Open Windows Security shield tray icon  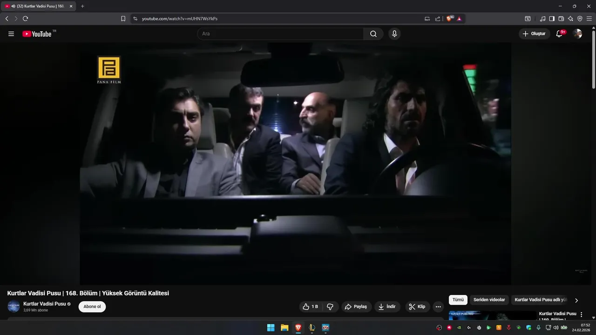528,328
